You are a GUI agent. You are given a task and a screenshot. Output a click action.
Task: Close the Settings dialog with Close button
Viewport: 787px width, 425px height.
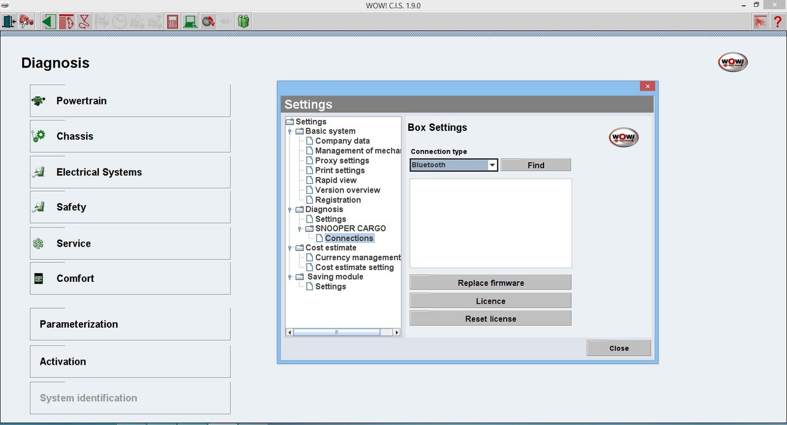pyautogui.click(x=619, y=348)
